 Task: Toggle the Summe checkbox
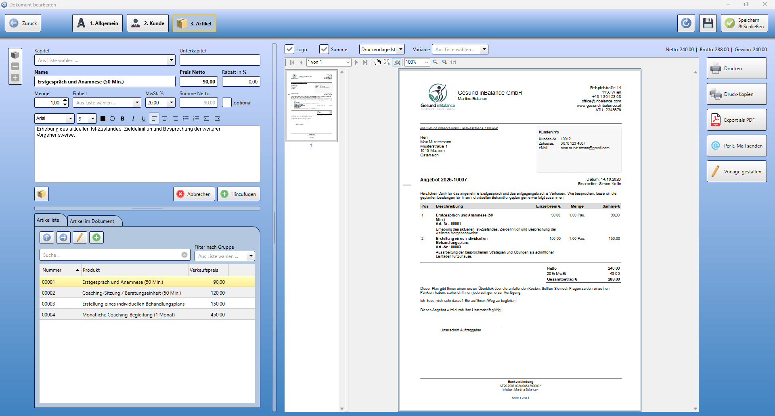[324, 49]
